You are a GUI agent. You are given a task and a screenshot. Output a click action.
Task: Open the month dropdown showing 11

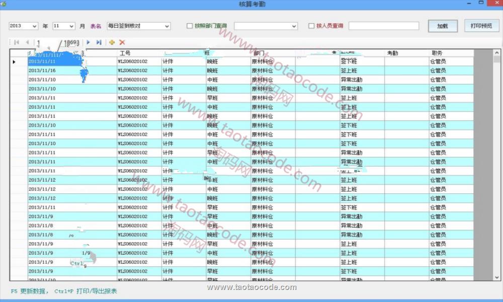(x=71, y=26)
